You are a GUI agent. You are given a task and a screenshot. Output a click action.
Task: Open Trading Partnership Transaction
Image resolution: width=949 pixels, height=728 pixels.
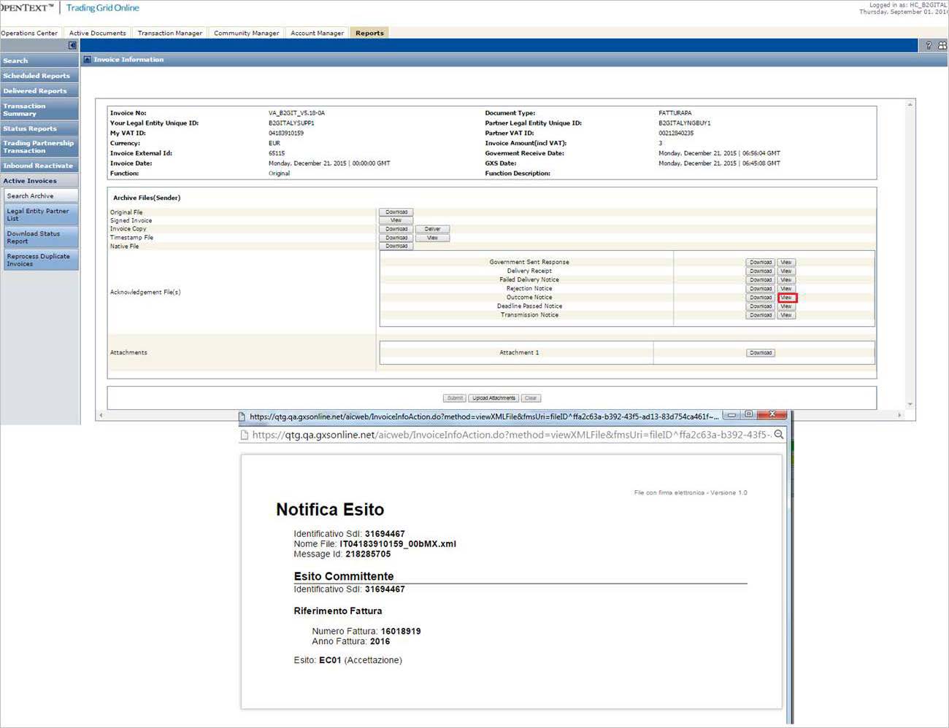coord(39,147)
